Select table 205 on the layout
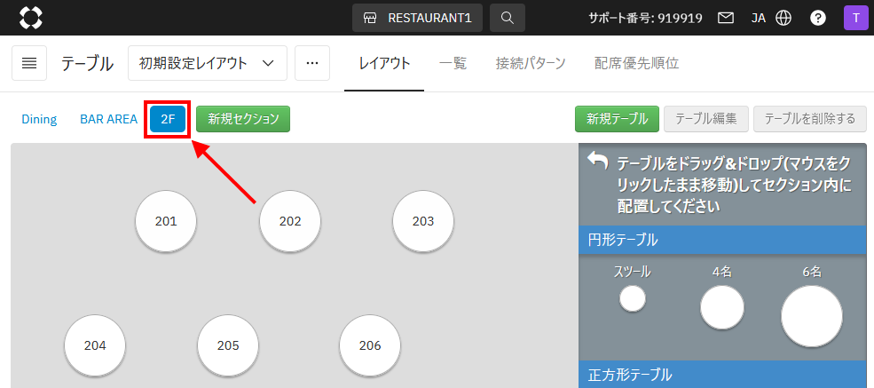874x388 pixels. (x=228, y=345)
